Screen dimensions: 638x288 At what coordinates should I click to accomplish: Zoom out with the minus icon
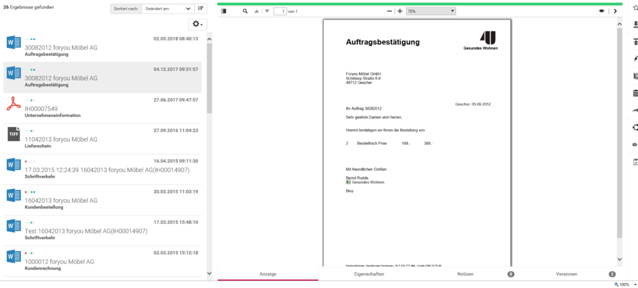pos(390,12)
